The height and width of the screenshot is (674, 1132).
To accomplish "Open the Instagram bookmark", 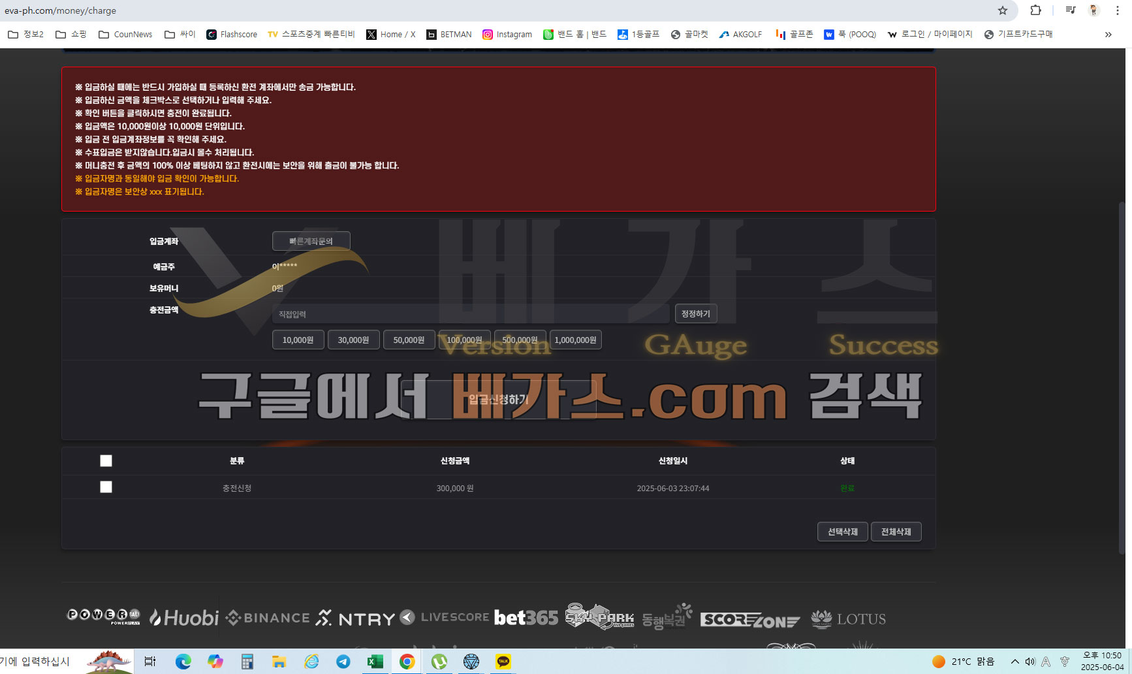I will pos(507,35).
